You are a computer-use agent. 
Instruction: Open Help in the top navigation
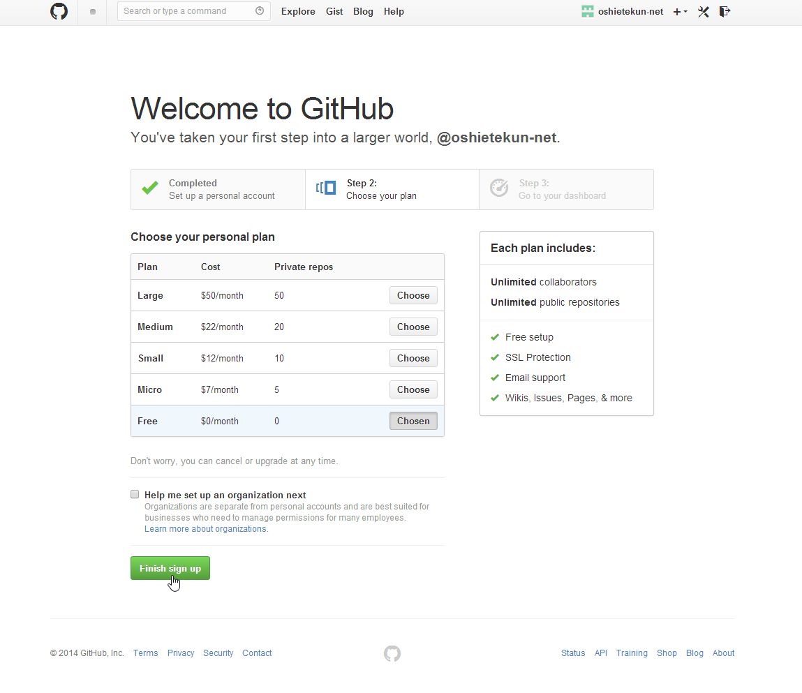[394, 11]
